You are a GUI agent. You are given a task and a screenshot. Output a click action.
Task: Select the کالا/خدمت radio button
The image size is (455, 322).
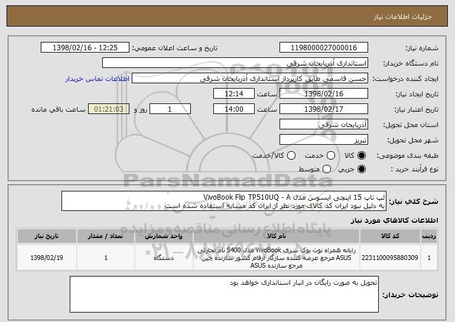(x=291, y=155)
